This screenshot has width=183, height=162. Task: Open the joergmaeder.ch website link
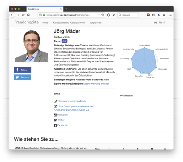(x=72, y=101)
